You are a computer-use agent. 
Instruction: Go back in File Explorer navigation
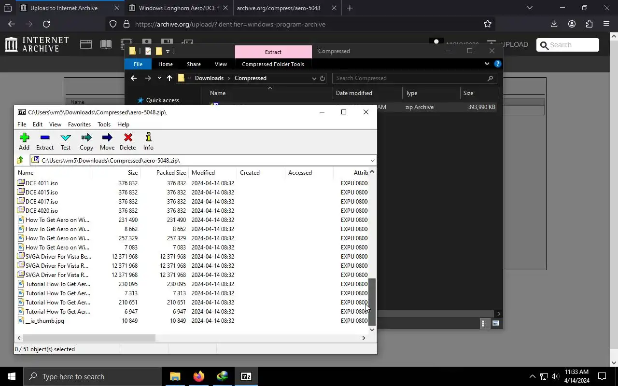click(x=134, y=78)
